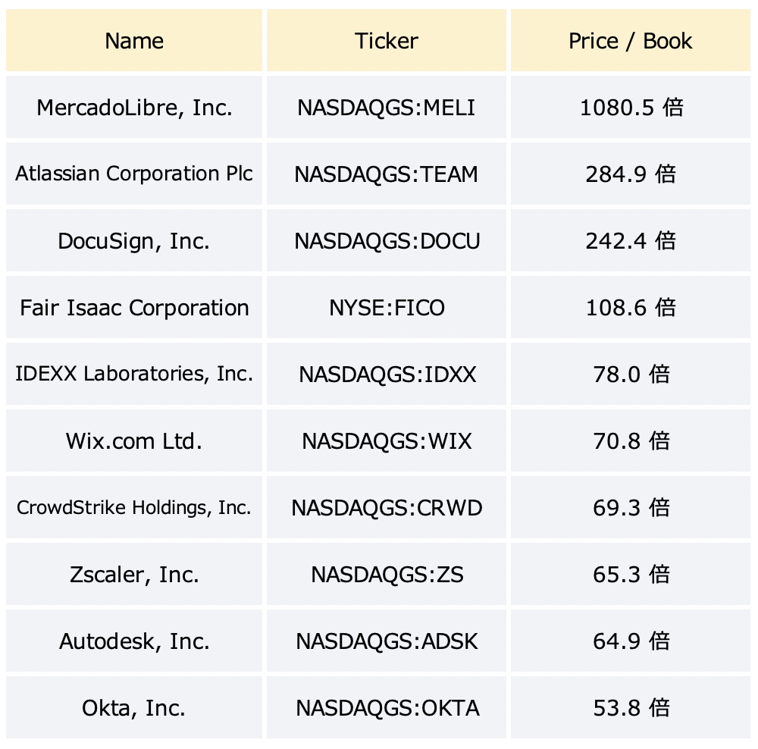Select the MercadoLibre, Inc. name cell
This screenshot has height=749, width=758.
tap(134, 108)
